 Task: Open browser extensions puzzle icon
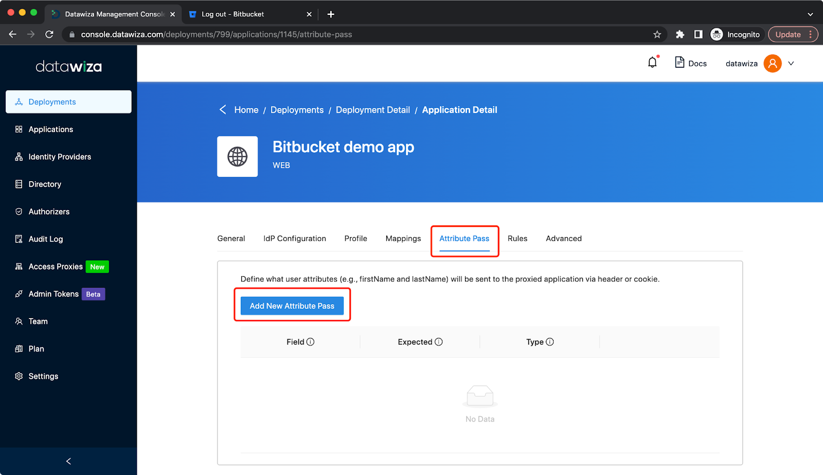pos(680,34)
